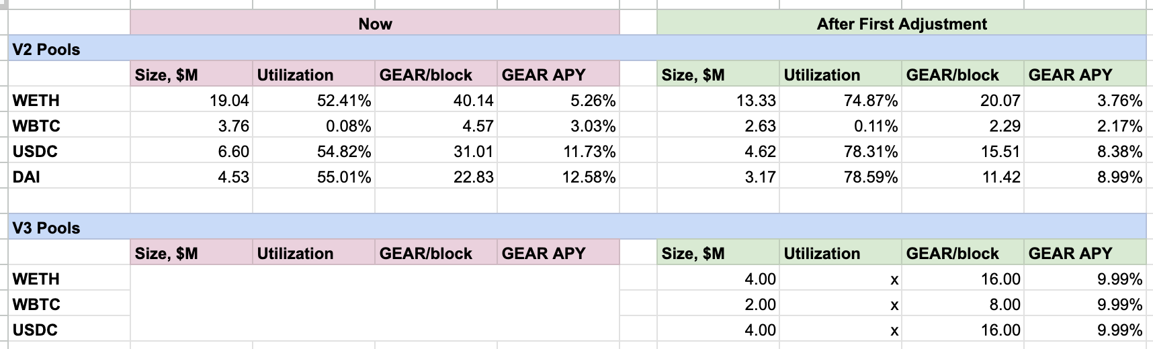Click the green "After First Adjustment" header
Viewport: 1153px width, 349px height.
901,24
